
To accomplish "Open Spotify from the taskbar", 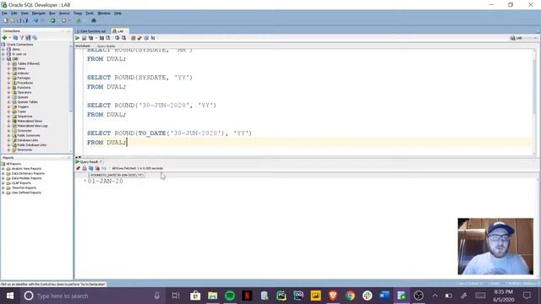I will [x=230, y=296].
